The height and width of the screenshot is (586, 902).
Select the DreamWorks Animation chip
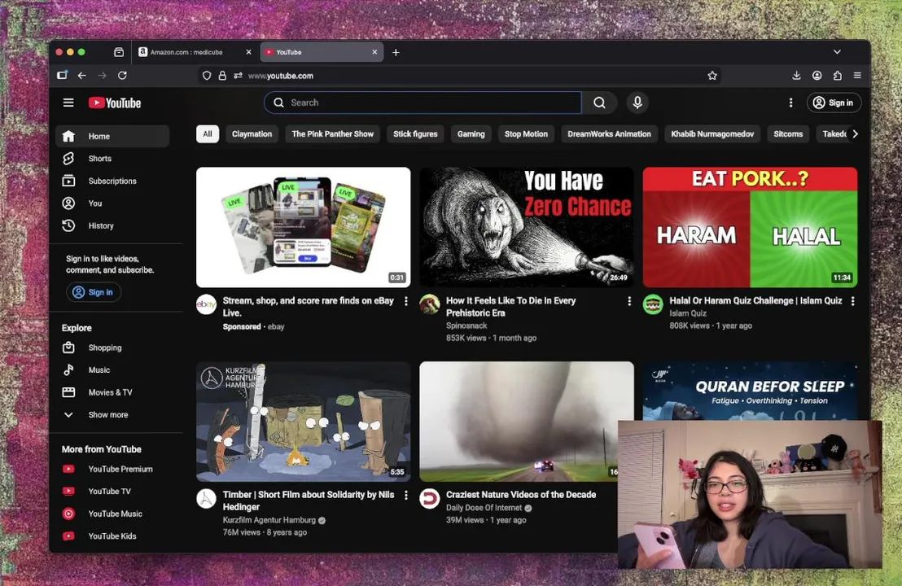point(609,134)
